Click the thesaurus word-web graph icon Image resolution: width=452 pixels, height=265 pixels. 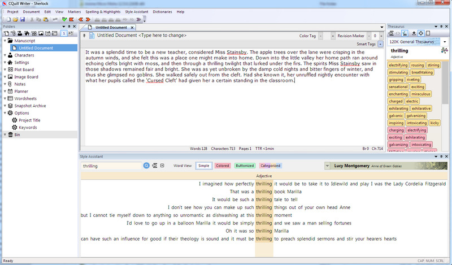point(444,51)
